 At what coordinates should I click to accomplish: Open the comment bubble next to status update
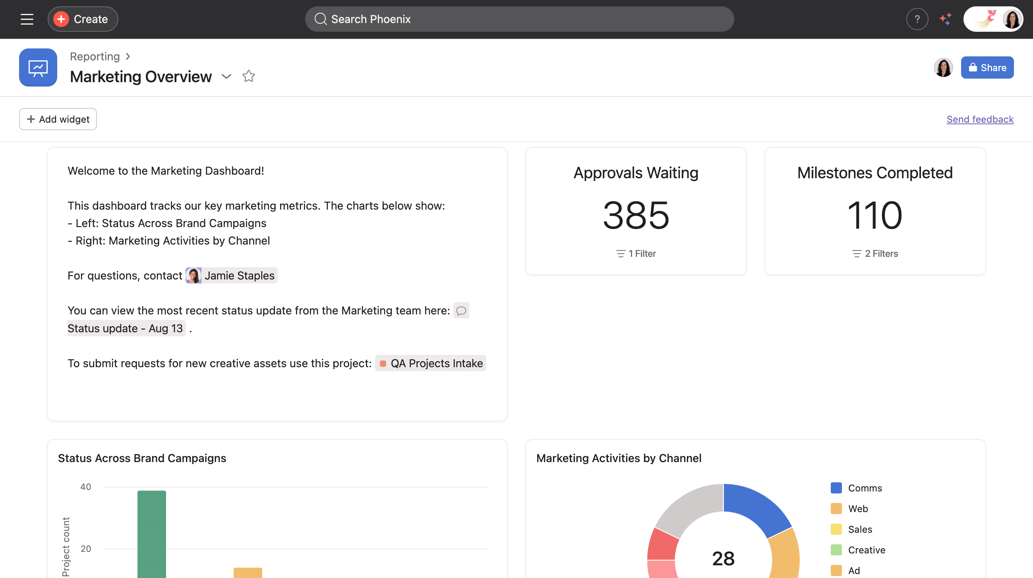461,310
